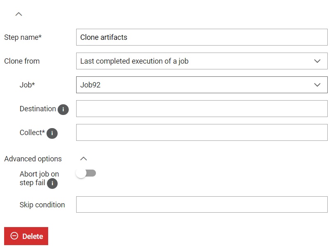Click inside the Destination input field
Image resolution: width=331 pixels, height=248 pixels.
tap(202, 109)
